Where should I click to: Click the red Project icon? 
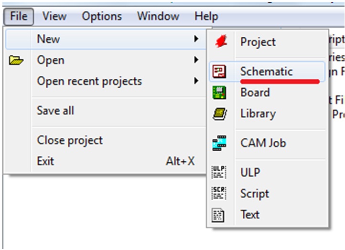click(220, 42)
